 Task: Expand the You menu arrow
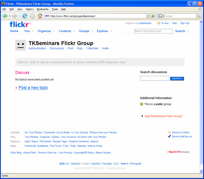click(33, 31)
